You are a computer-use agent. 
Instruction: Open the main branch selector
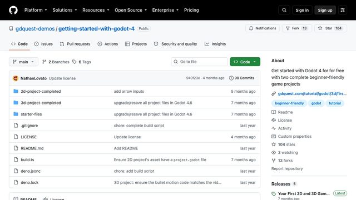pyautogui.click(x=23, y=62)
